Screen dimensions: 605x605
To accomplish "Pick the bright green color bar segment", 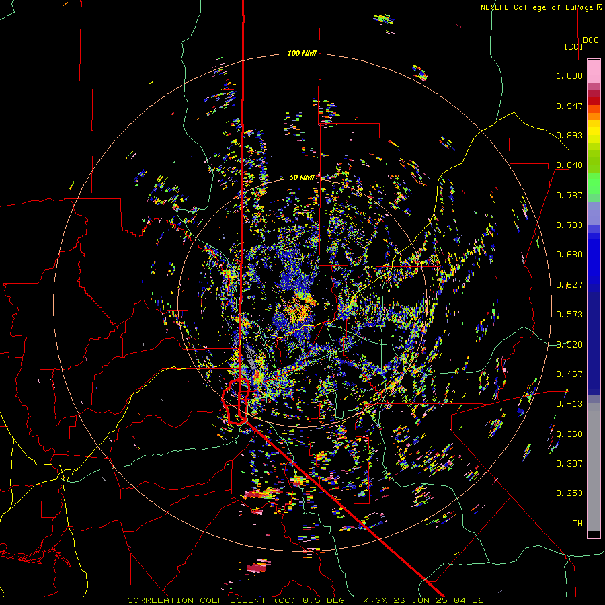I will point(594,184).
